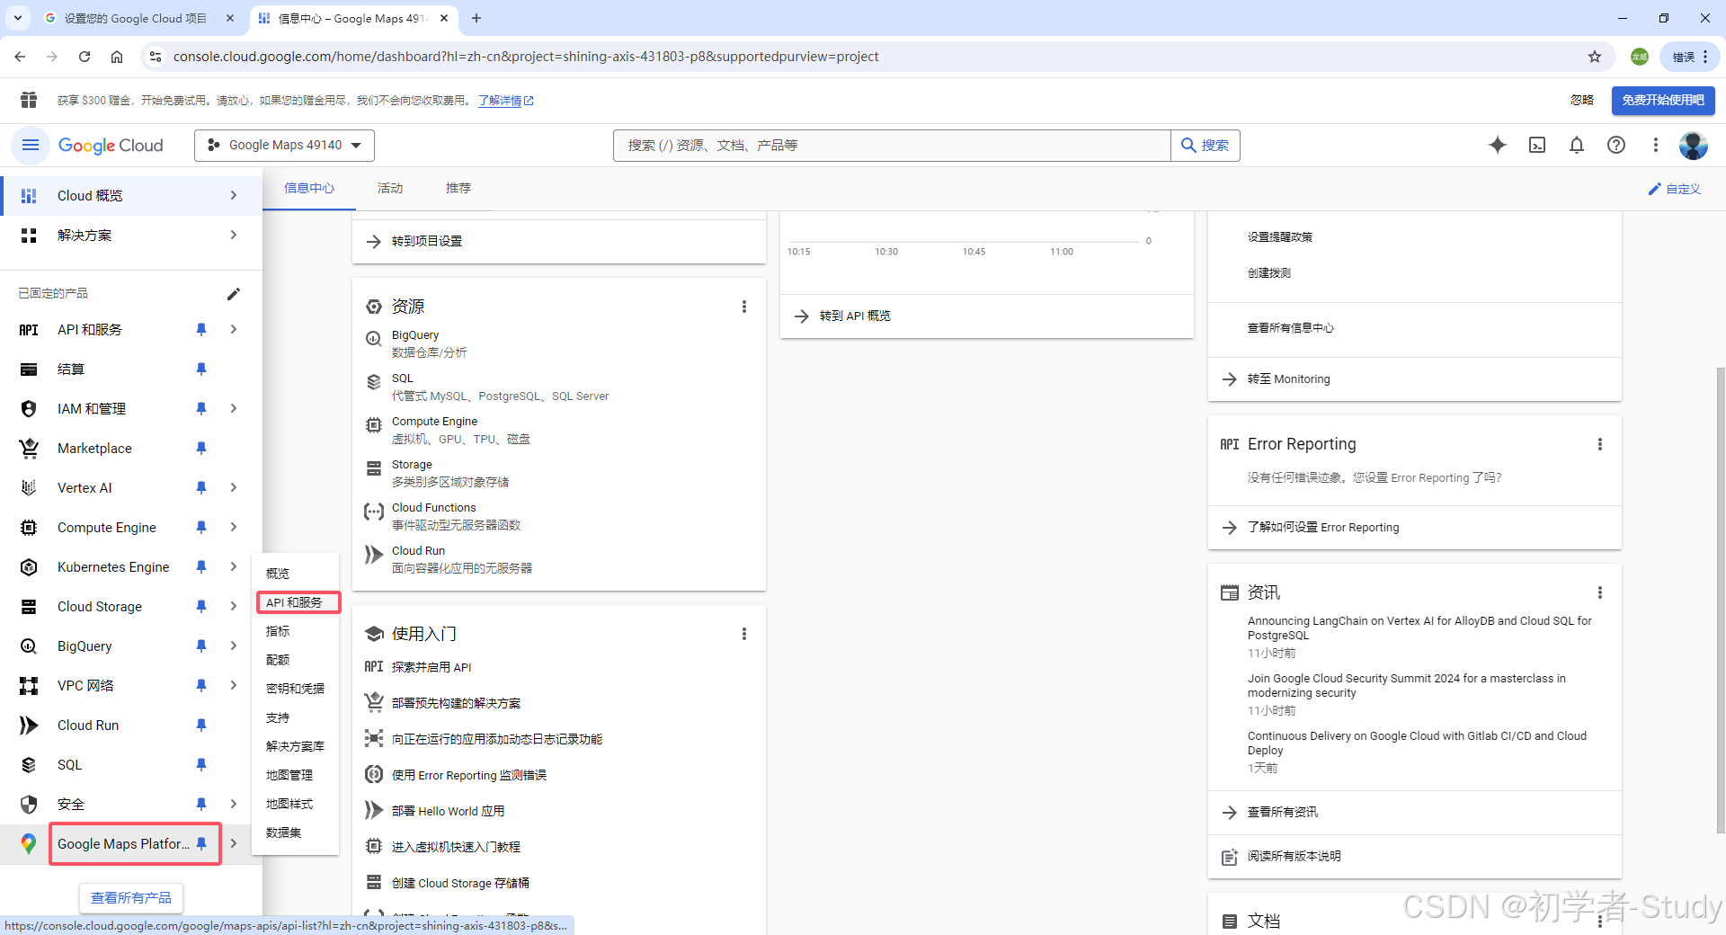The image size is (1726, 935).
Task: Click the 自定义 customize link
Action: coord(1675,189)
